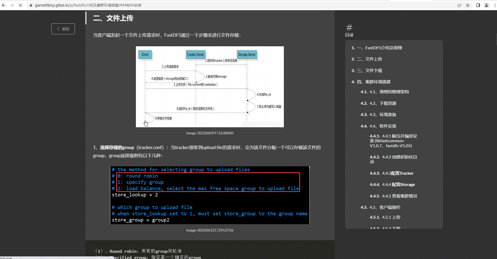Click the address bar URL

pyautogui.click(x=88, y=5)
